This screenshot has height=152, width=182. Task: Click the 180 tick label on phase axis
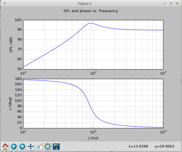18,79
